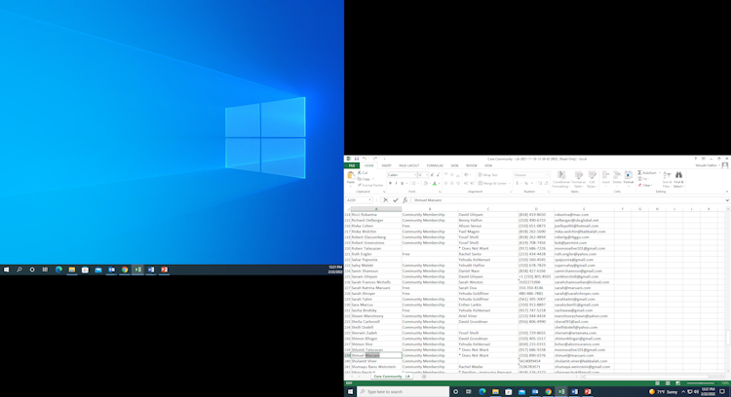
Task: Open the FILE tab in Excel
Action: click(x=352, y=165)
